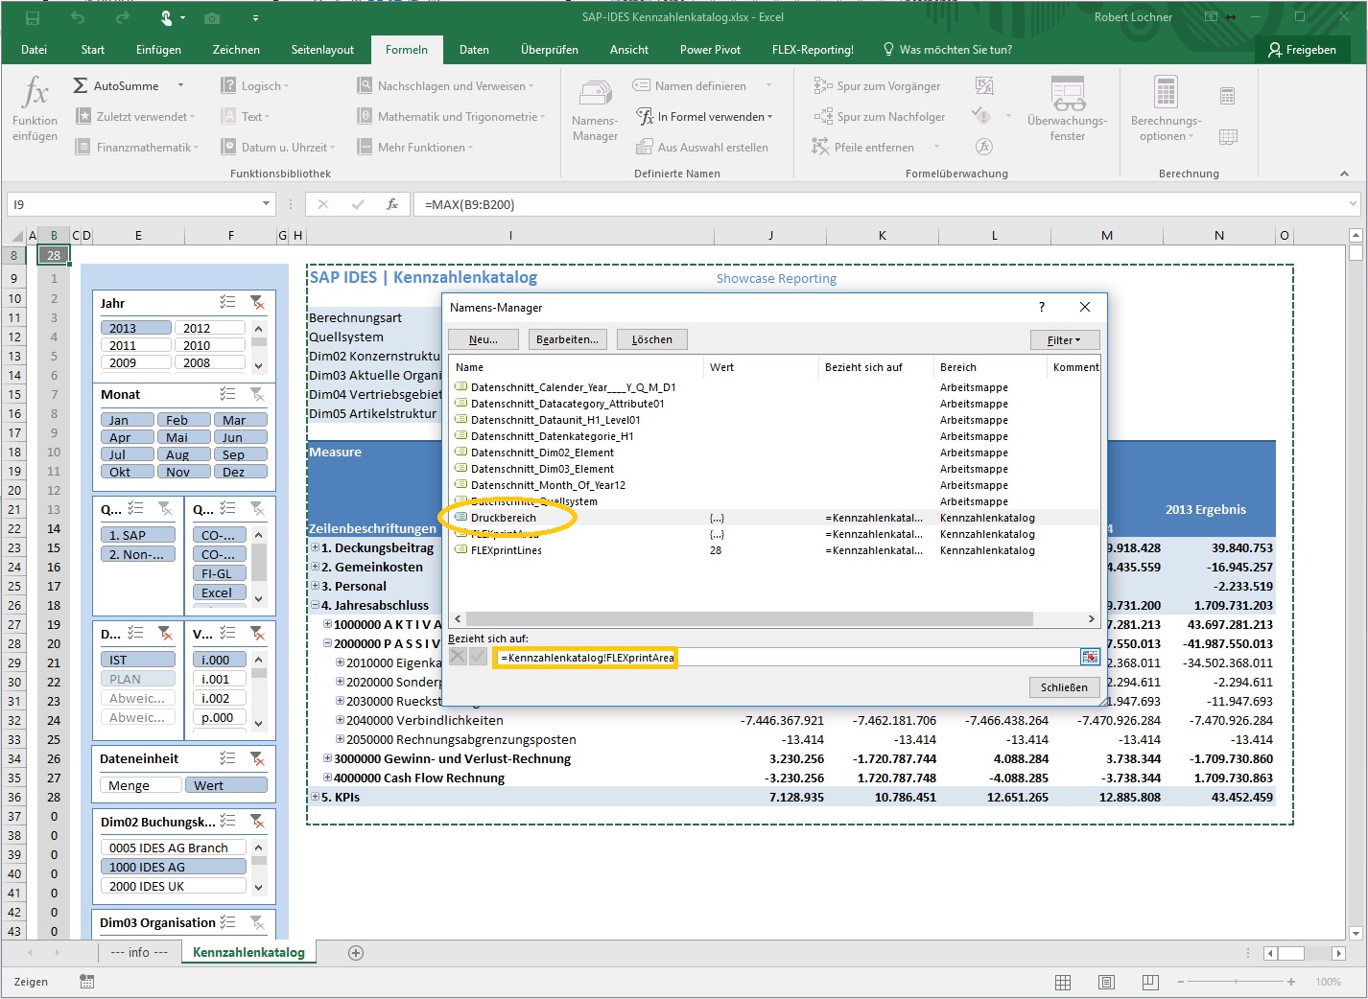
Task: Switch to the Daten ribbon tab
Action: coord(474,49)
